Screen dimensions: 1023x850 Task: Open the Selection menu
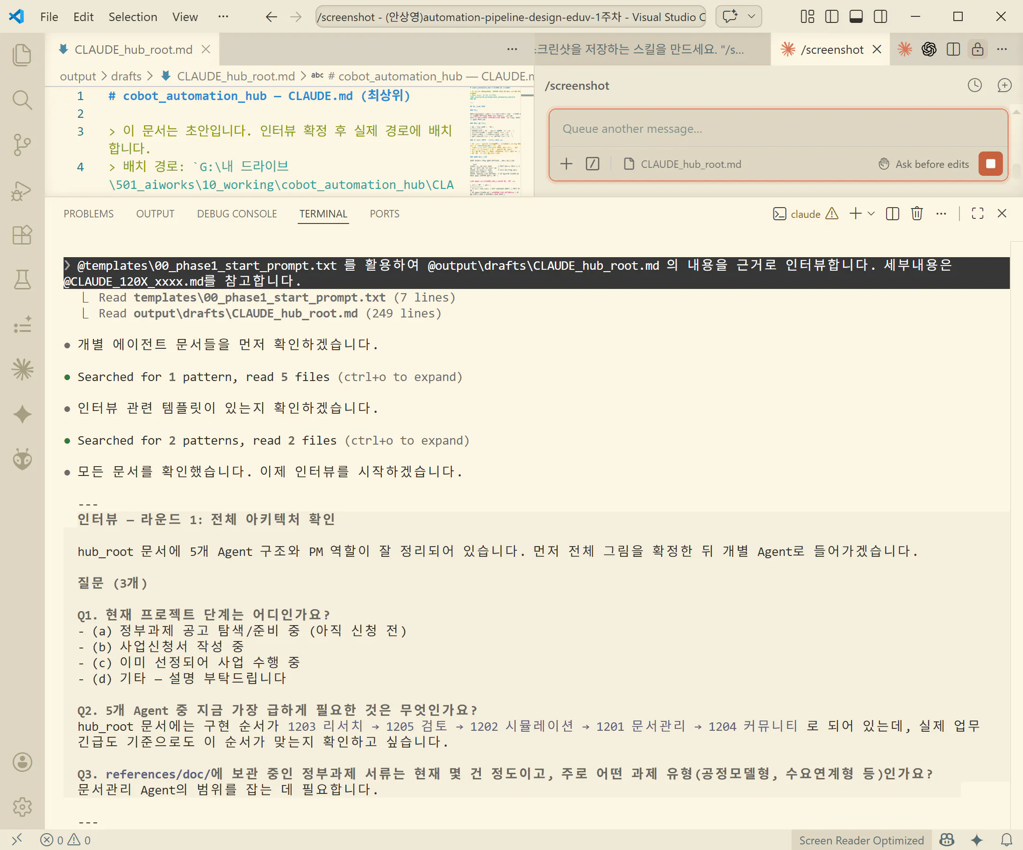pyautogui.click(x=133, y=16)
